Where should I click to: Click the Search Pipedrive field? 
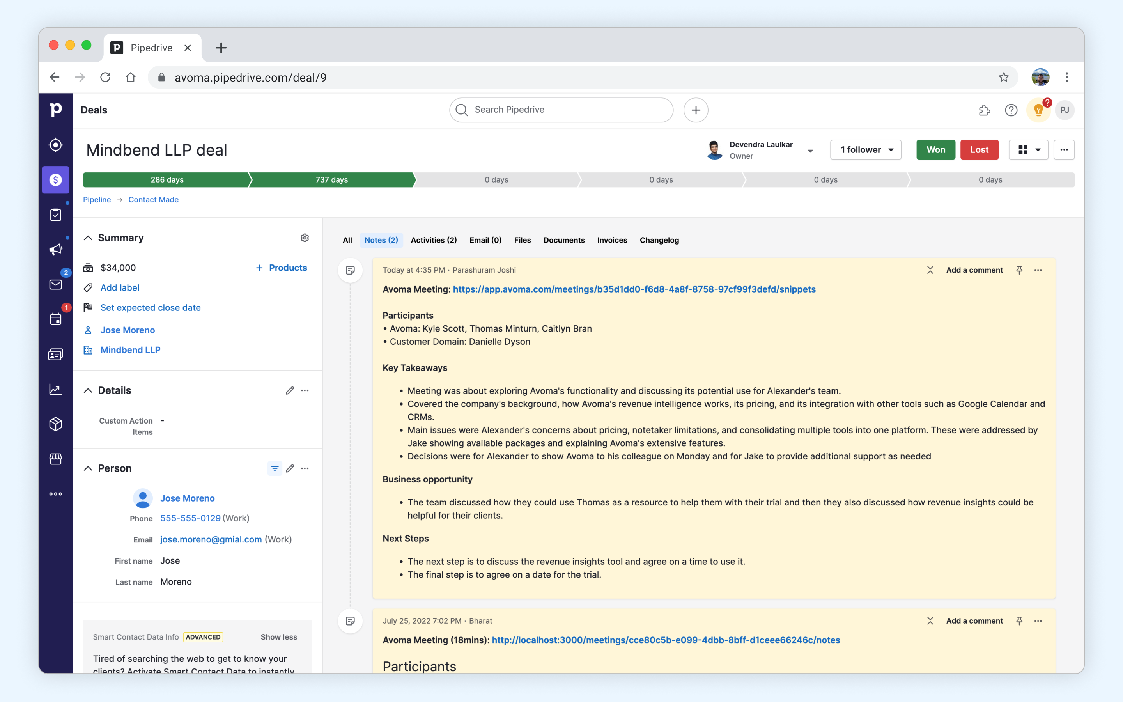pyautogui.click(x=561, y=110)
